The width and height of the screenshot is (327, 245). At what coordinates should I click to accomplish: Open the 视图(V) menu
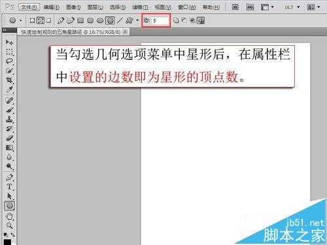pos(163,7)
